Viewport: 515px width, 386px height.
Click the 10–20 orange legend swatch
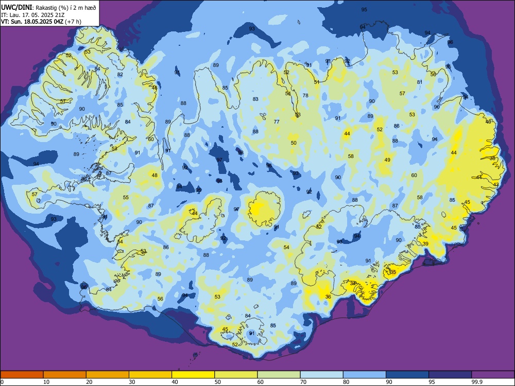click(x=65, y=375)
